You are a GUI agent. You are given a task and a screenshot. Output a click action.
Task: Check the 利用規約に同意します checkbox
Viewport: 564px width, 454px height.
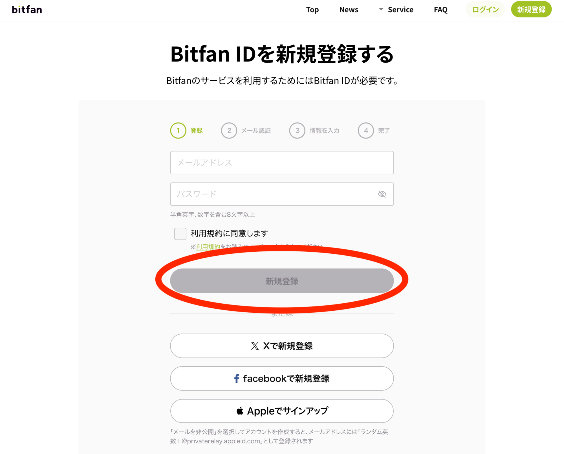(180, 234)
